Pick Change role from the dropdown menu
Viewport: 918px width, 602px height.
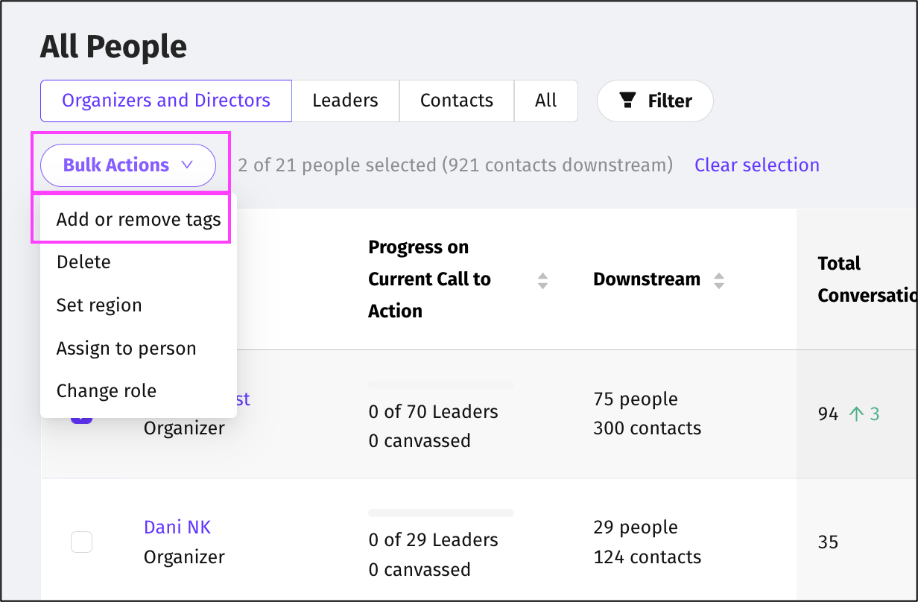pyautogui.click(x=107, y=391)
